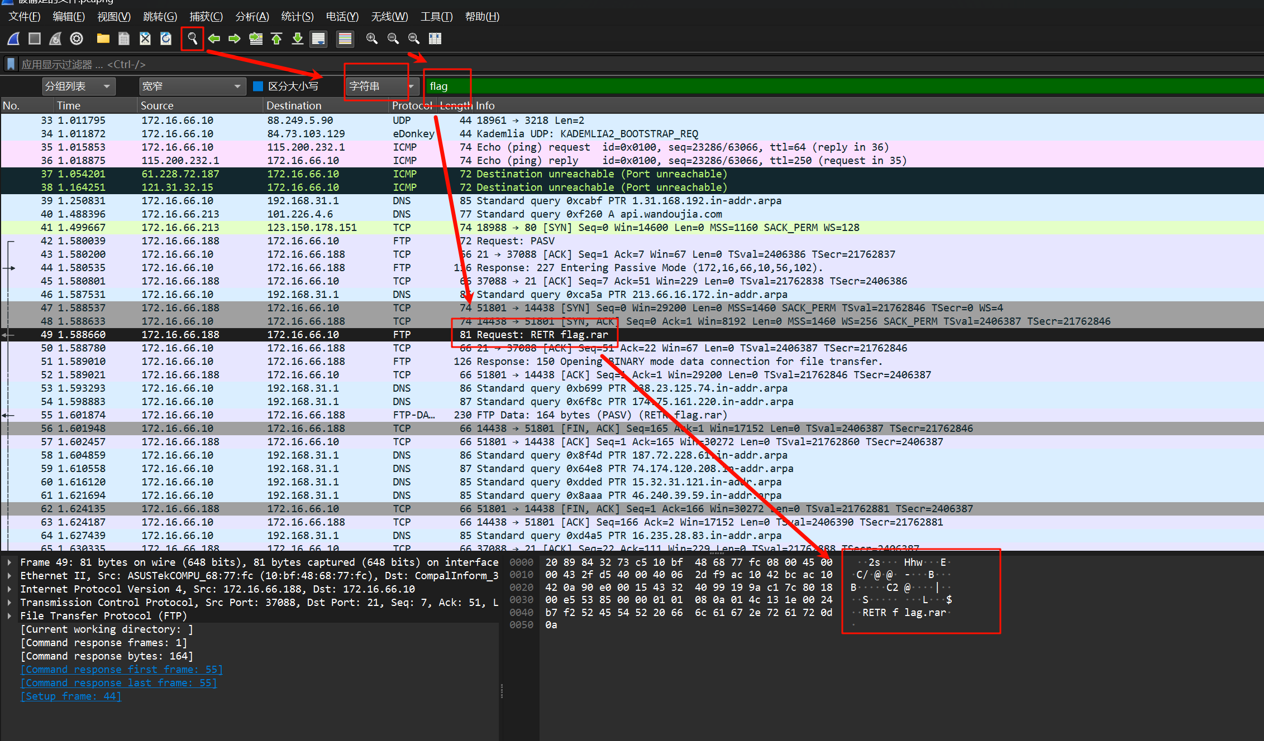Screen dimensions: 1264x741
Task: Click the green go forward arrow icon
Action: (x=235, y=39)
